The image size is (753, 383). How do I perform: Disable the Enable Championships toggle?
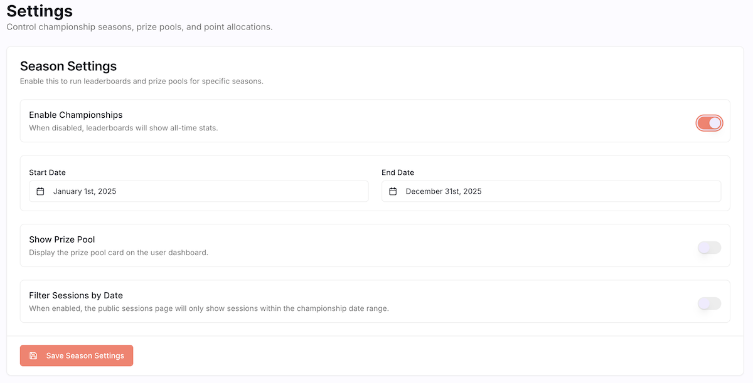click(x=709, y=123)
